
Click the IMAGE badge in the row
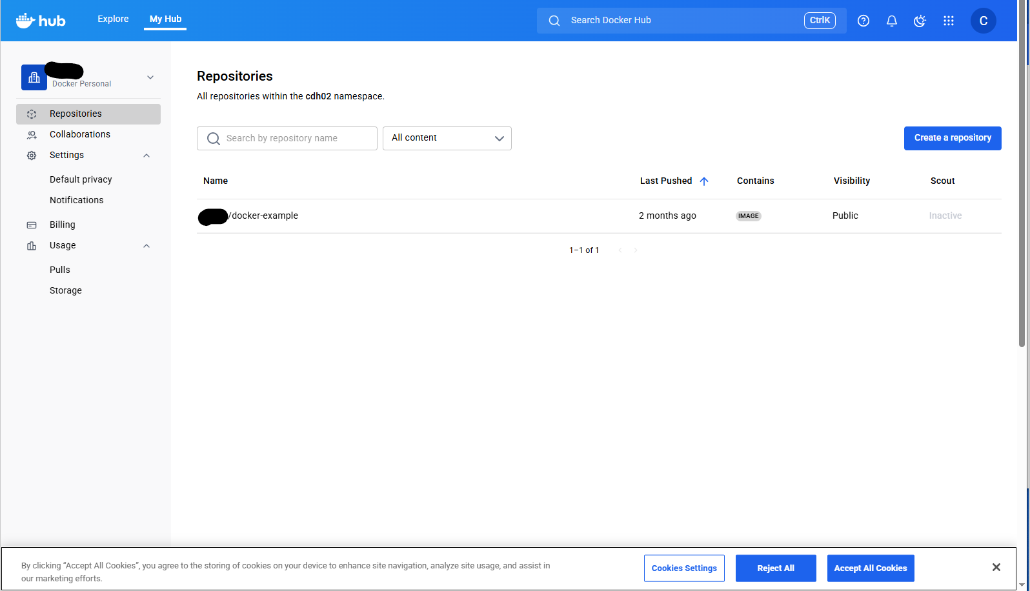(x=749, y=216)
